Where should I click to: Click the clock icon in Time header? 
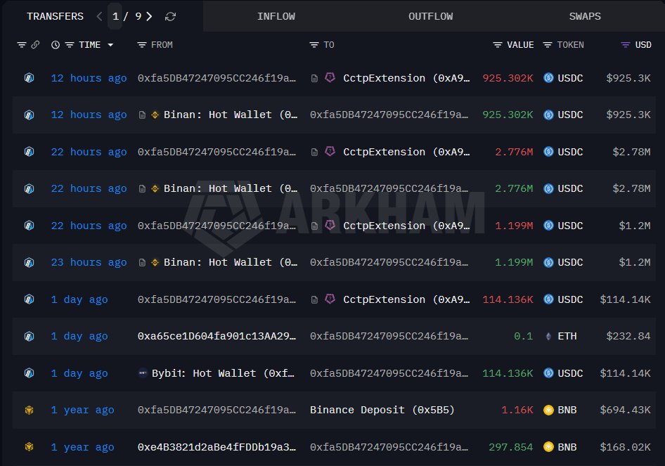coord(56,45)
